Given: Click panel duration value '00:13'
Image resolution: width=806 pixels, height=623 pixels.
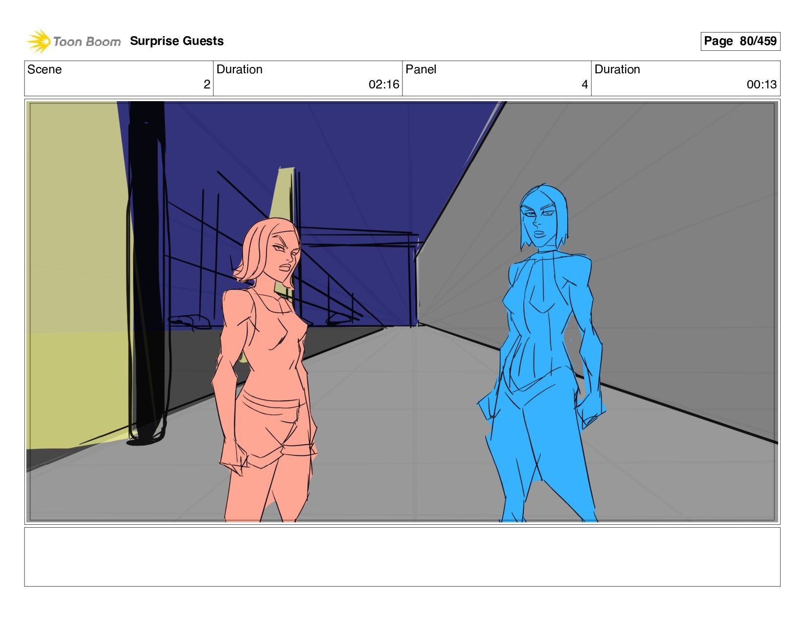Looking at the screenshot, I should [762, 85].
